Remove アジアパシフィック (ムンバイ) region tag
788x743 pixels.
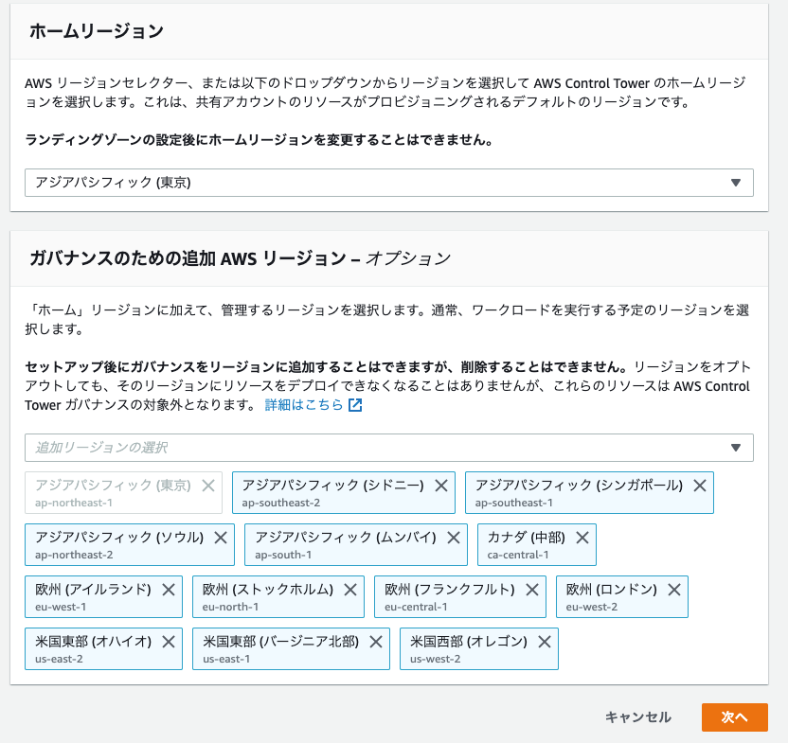tap(454, 538)
